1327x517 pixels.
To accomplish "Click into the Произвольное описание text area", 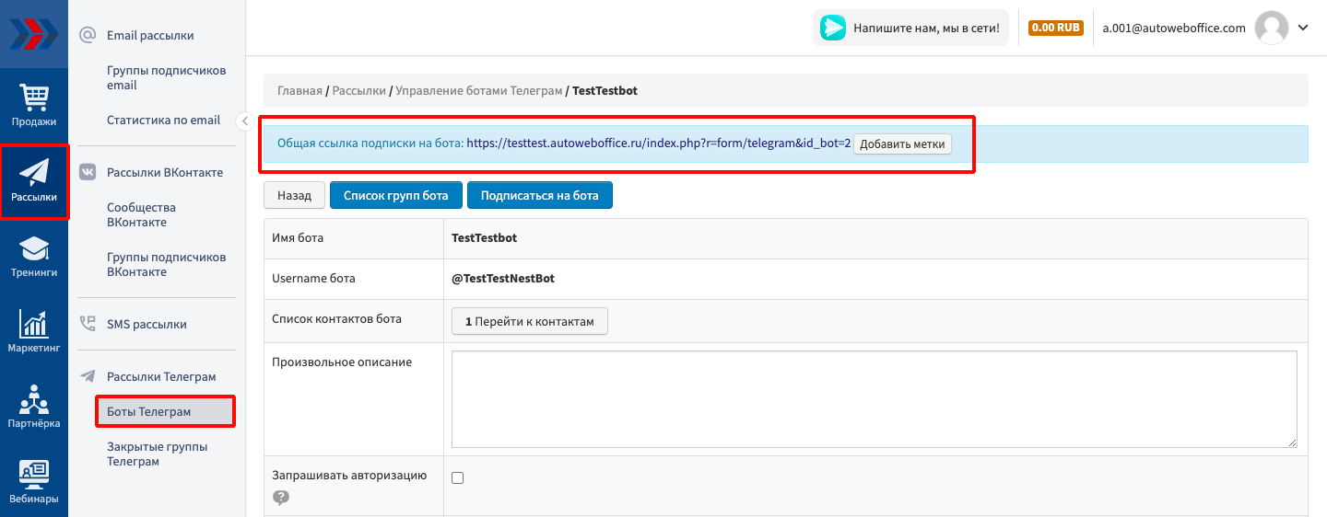I will click(x=874, y=398).
